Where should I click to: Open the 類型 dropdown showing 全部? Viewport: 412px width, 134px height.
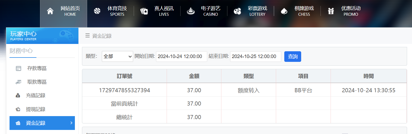117,56
